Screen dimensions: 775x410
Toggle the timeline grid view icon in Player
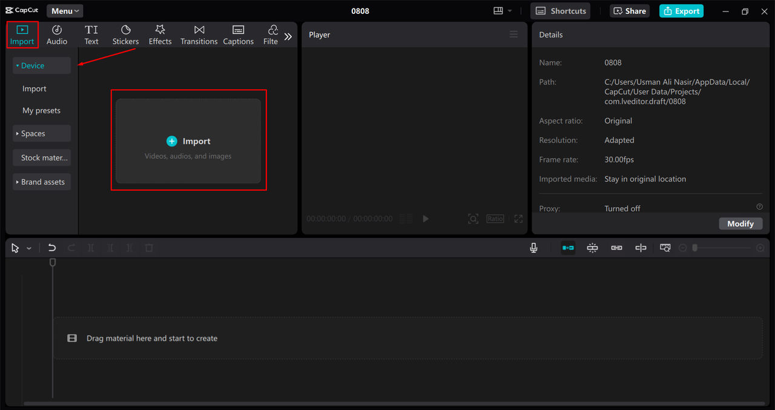tap(406, 219)
